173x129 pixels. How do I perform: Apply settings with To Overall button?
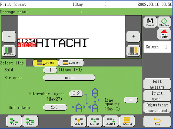coord(127,121)
